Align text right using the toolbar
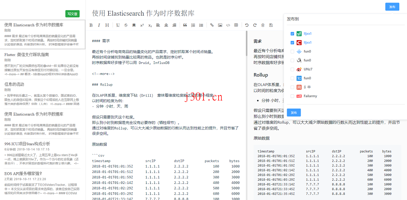This screenshot has width=407, height=200. coord(174,25)
